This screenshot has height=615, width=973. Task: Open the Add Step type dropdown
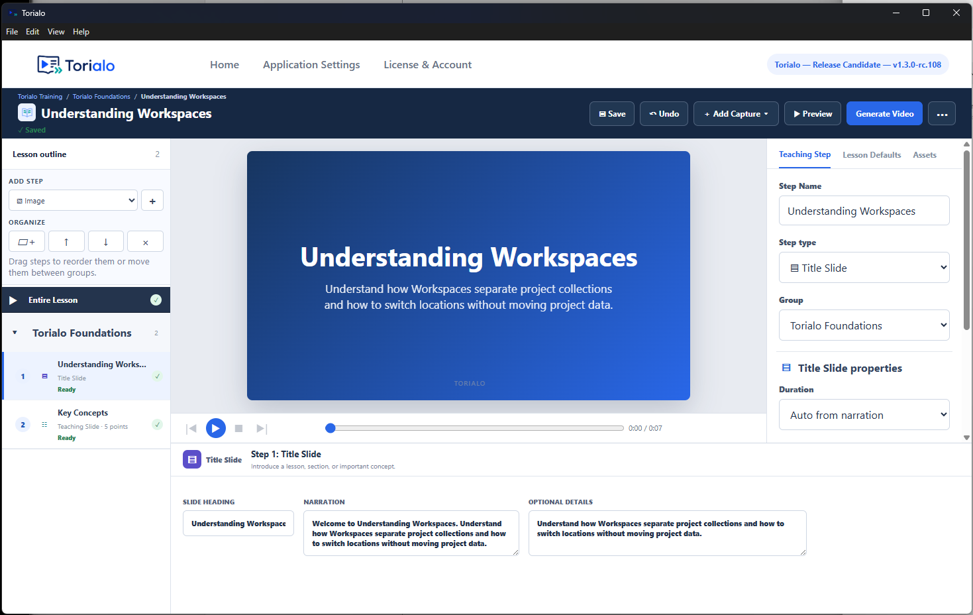pyautogui.click(x=73, y=201)
